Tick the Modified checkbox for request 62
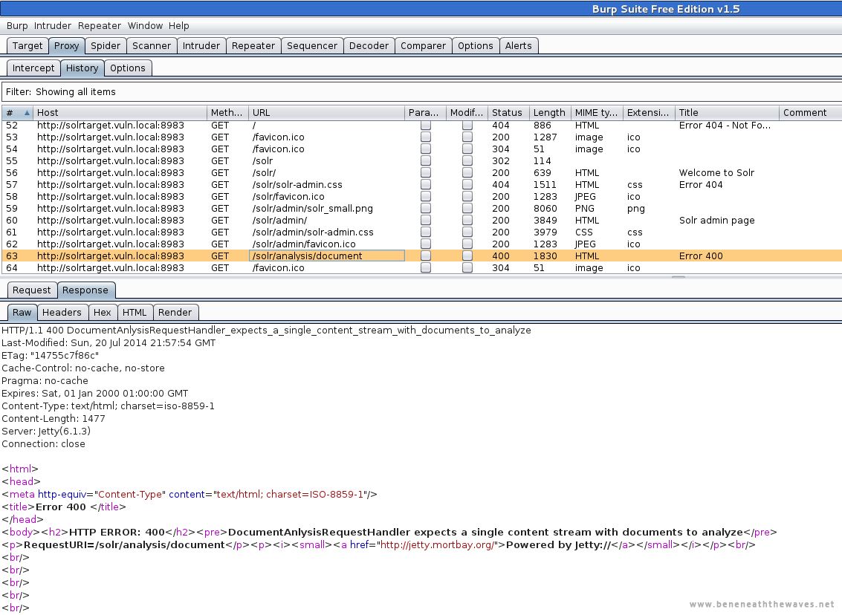 (467, 244)
